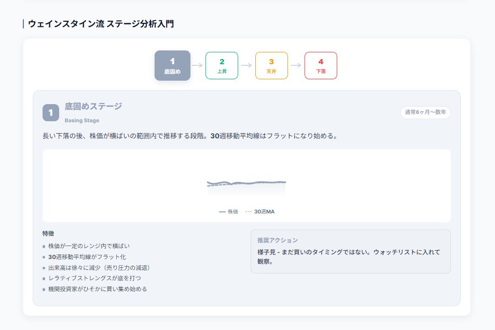Click the bullet 株価が一定のレンジ内で横ばい
This screenshot has height=330, width=495.
[89, 246]
